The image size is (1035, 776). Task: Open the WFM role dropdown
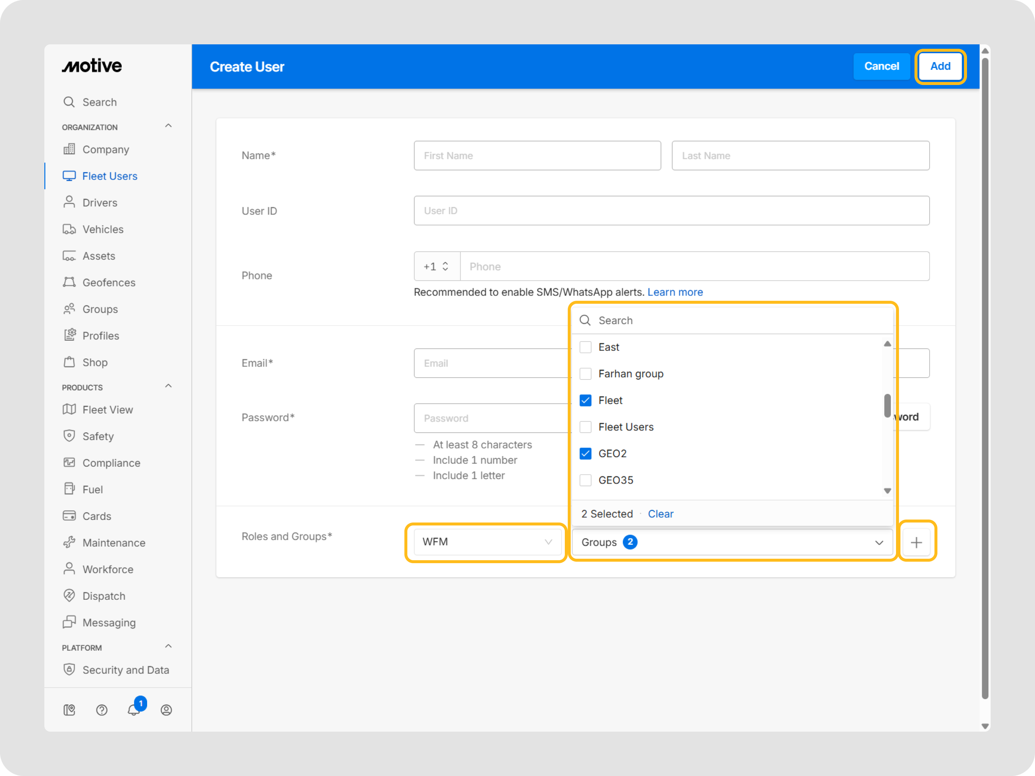coord(486,542)
